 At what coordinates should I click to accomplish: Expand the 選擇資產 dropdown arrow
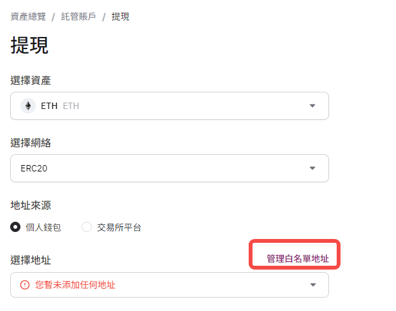point(312,106)
